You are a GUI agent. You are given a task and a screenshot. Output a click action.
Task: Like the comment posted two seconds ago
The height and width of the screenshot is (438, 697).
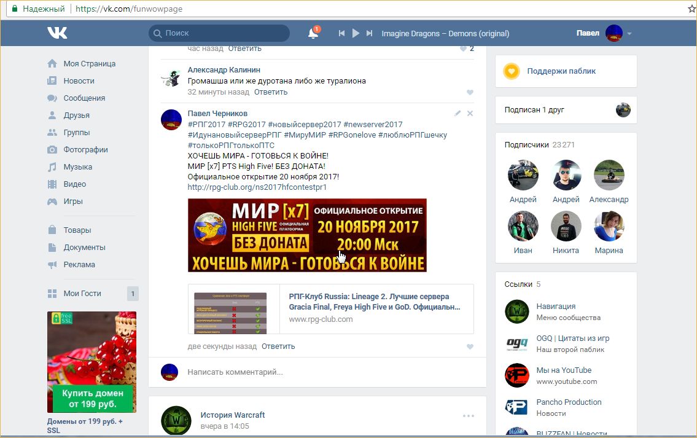pos(470,347)
